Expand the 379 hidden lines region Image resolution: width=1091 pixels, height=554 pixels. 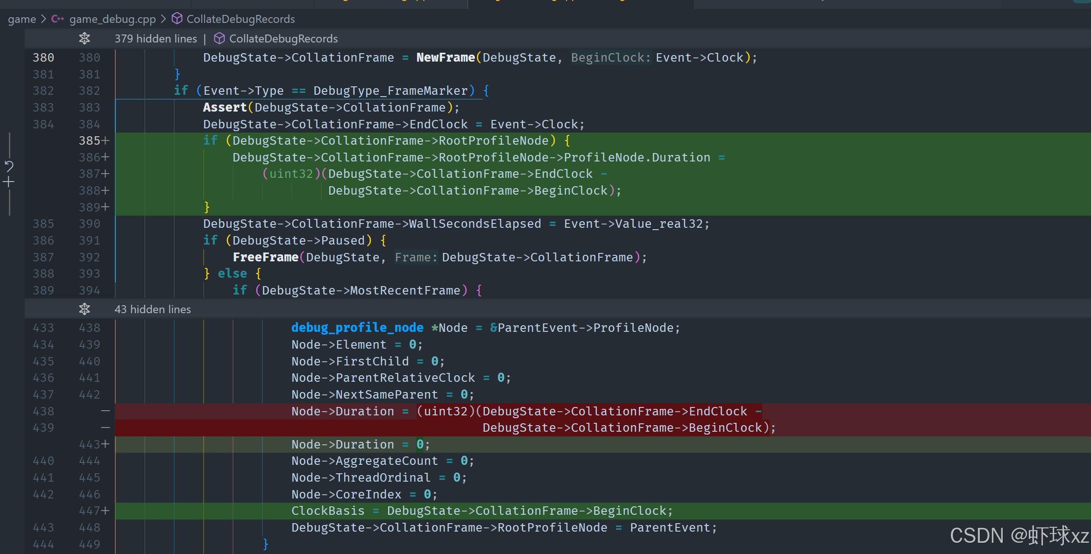156,39
